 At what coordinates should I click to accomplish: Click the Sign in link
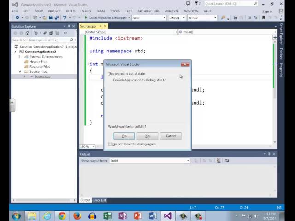pyautogui.click(x=267, y=12)
